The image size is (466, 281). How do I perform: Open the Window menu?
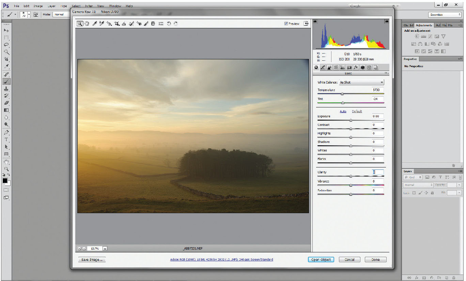[x=115, y=6]
